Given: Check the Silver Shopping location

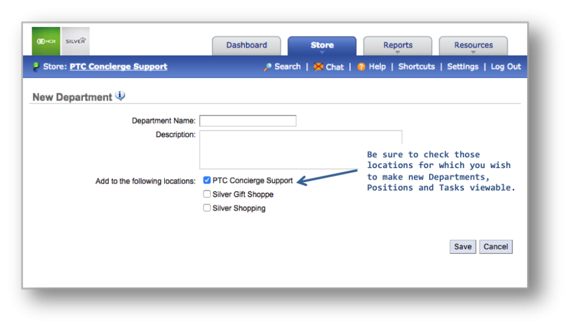Looking at the screenshot, I should coord(207,208).
